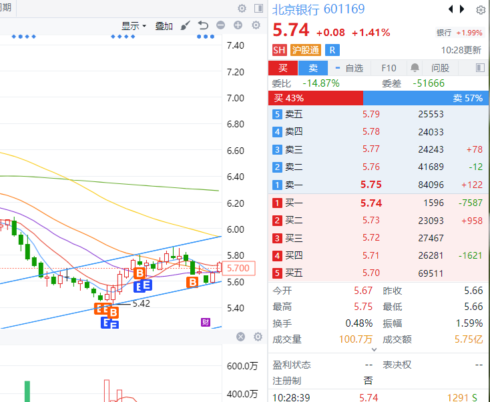Image resolution: width=490 pixels, height=402 pixels.
Task: Go to next stock arrow
Action: 461,9
